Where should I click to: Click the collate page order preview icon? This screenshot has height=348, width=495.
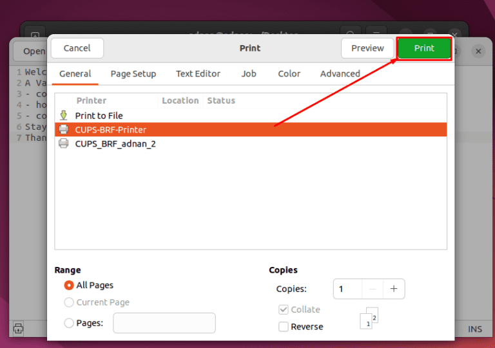point(369,318)
